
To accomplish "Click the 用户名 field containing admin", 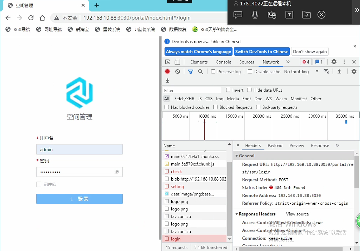I will pos(79,149).
